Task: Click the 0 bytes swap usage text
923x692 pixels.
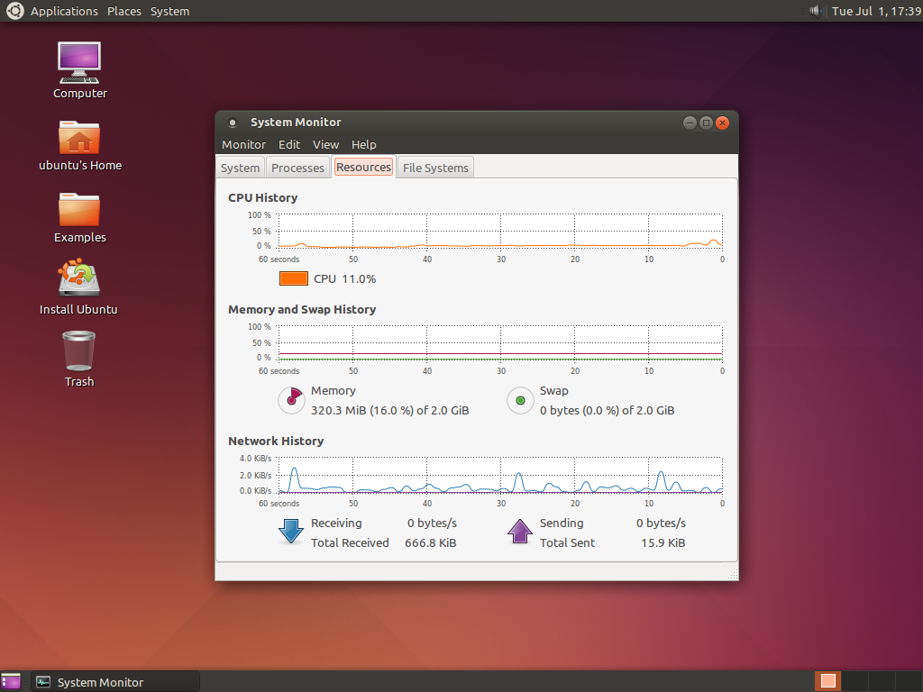Action: [607, 410]
